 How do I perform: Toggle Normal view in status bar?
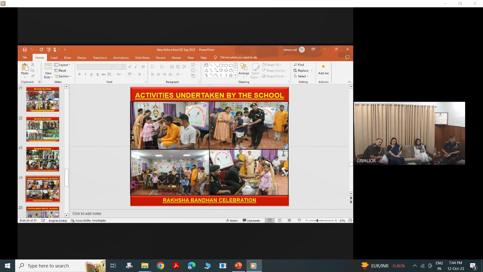pyautogui.click(x=270, y=220)
